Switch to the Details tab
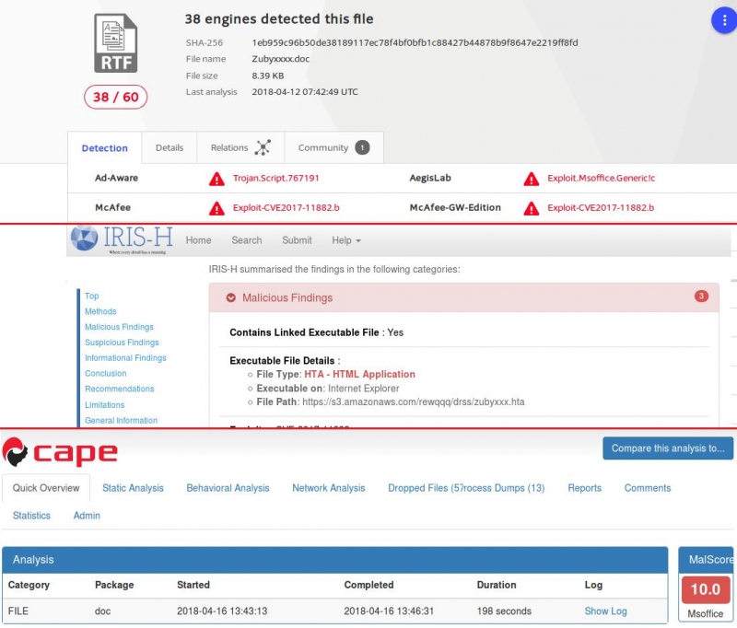This screenshot has height=628, width=737. pyautogui.click(x=170, y=147)
